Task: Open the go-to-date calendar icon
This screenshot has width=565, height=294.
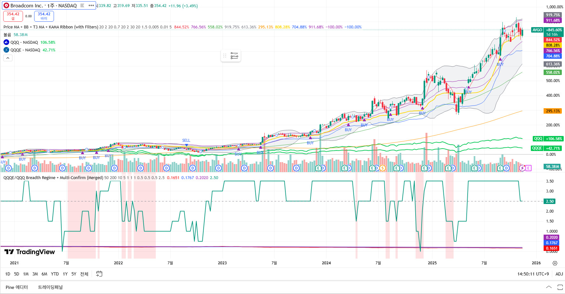Action: tap(99, 274)
